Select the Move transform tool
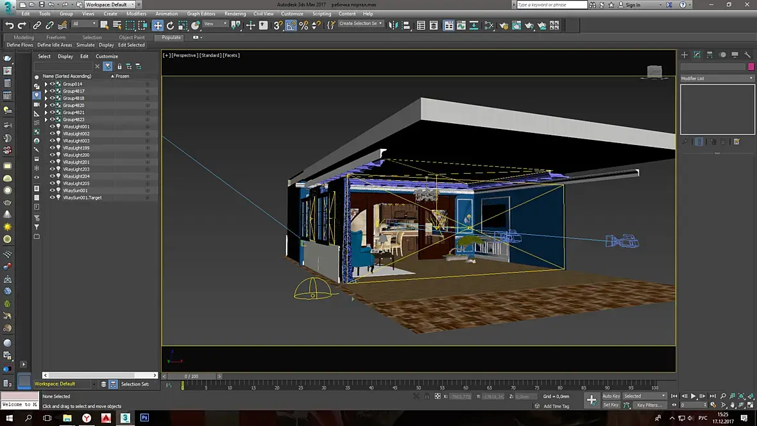 pyautogui.click(x=157, y=26)
